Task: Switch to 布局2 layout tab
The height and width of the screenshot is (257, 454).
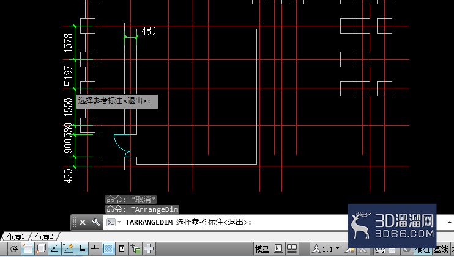Action: 43,236
